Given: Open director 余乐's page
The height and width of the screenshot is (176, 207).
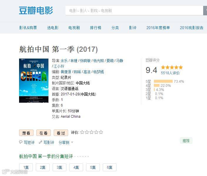Looking at the screenshot, I should pyautogui.click(x=64, y=61).
